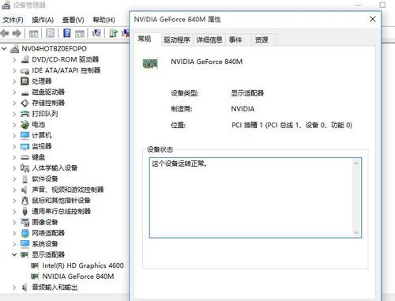The height and width of the screenshot is (301, 395).
Task: Click the 存储控制器 icon
Action: click(x=25, y=103)
